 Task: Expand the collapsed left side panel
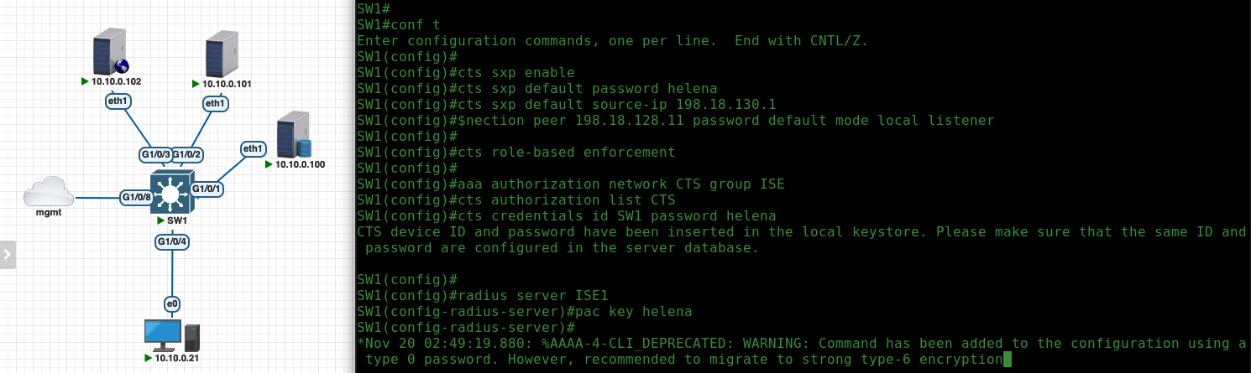(x=8, y=255)
